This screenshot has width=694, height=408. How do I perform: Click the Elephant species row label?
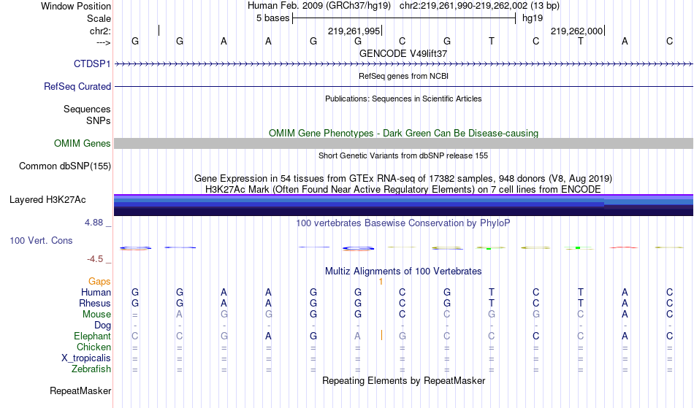93,336
